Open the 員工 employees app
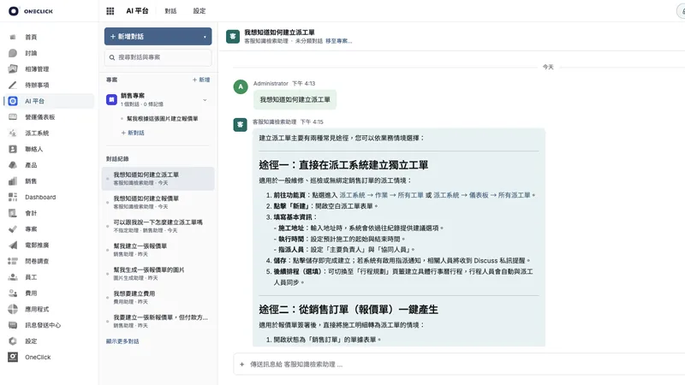The width and height of the screenshot is (685, 385). pos(31,277)
